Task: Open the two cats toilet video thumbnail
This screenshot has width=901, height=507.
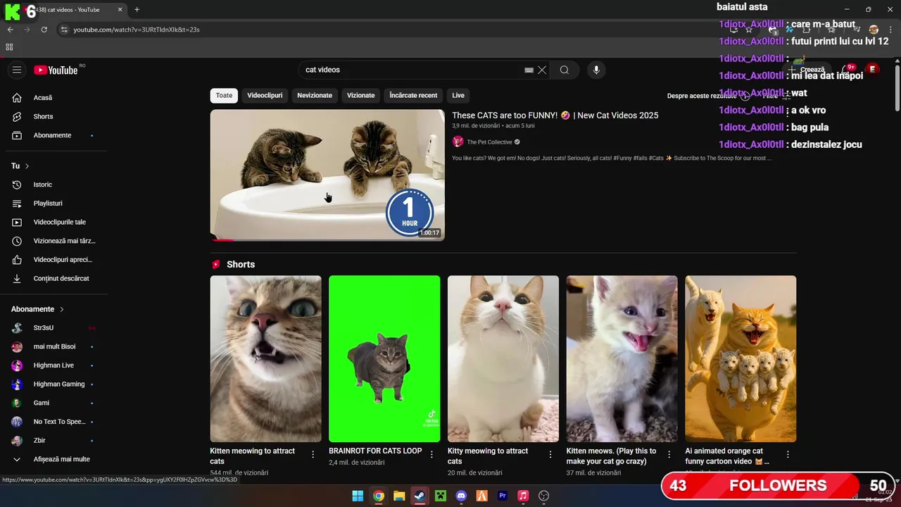Action: pyautogui.click(x=327, y=175)
